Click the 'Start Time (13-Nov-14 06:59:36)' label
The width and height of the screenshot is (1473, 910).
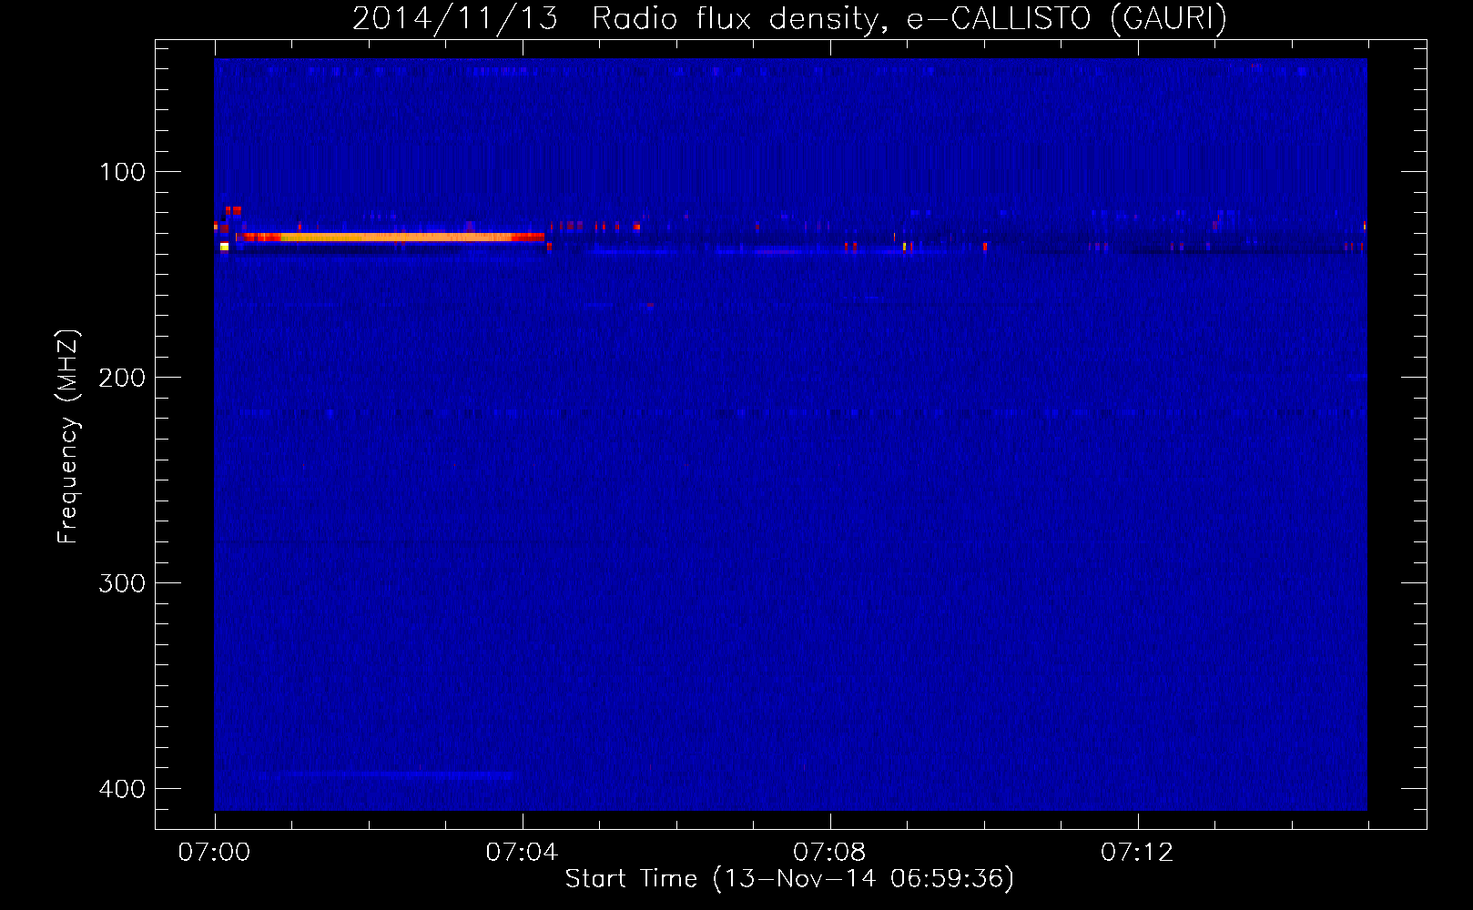(789, 879)
